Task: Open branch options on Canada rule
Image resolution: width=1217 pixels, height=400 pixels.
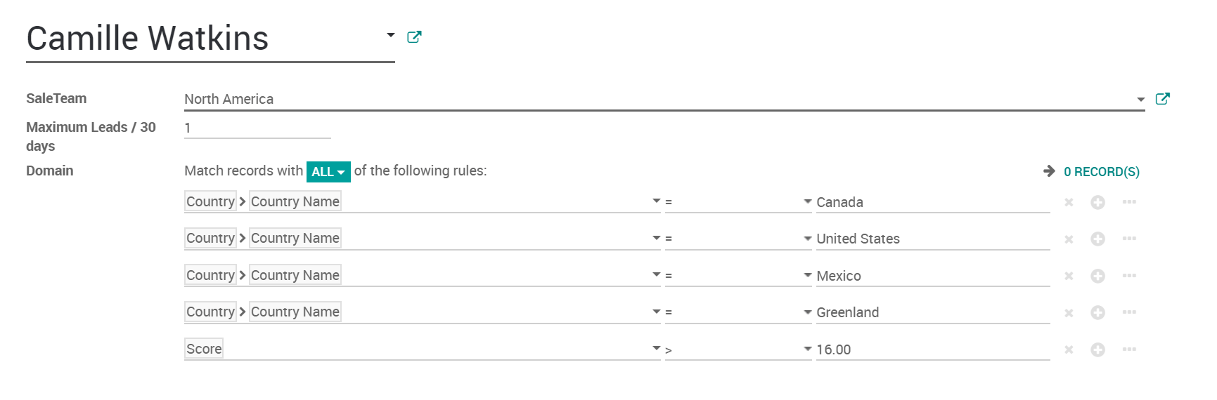Action: pyautogui.click(x=1129, y=202)
